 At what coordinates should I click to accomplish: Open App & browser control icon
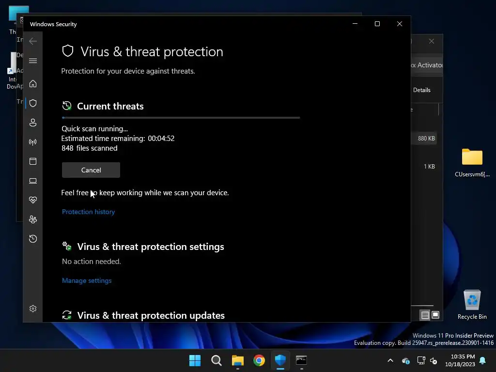(x=33, y=161)
